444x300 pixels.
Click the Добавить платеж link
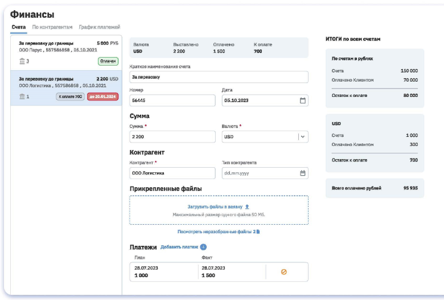[x=179, y=247]
